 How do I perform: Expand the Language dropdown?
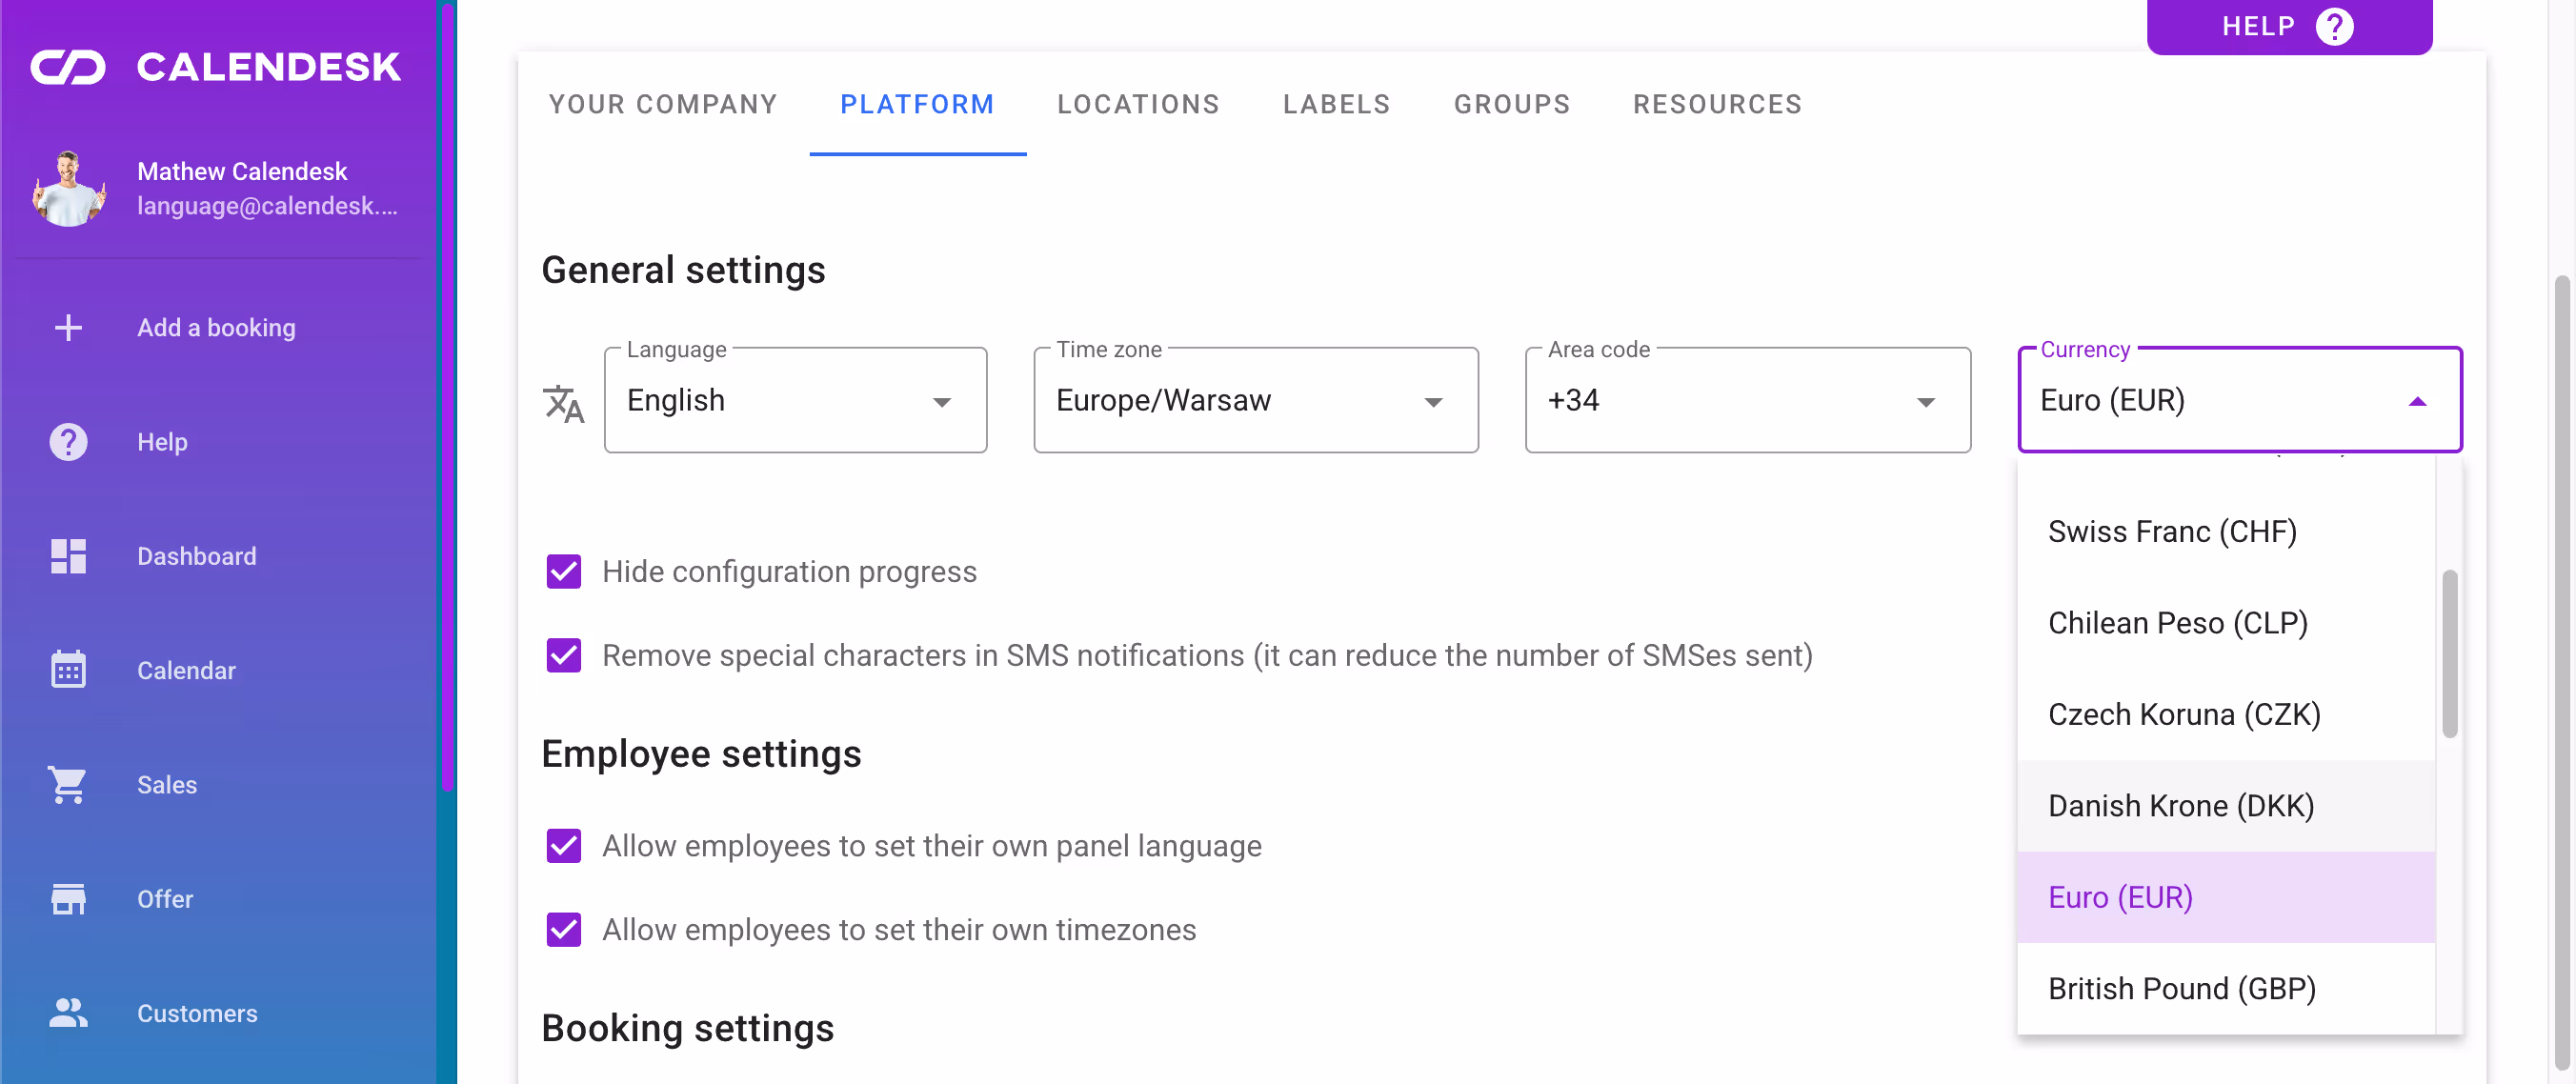coord(795,401)
